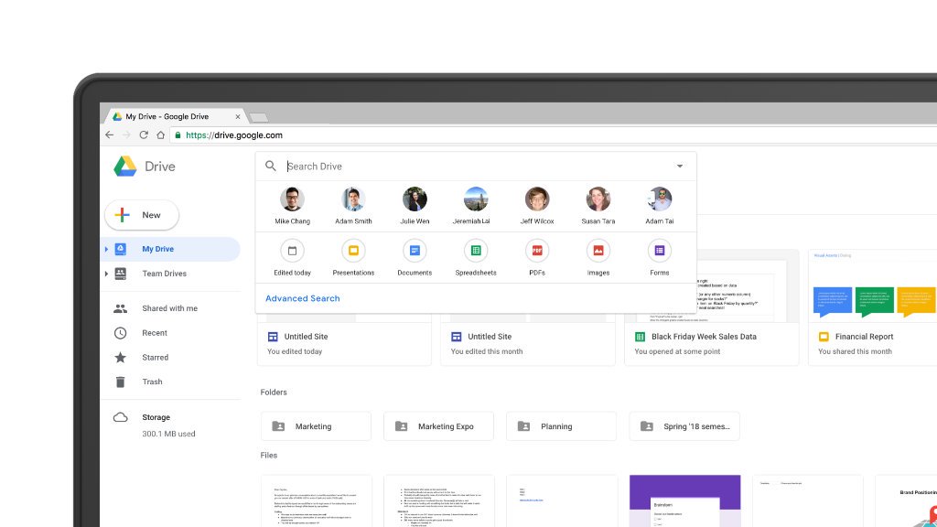Click the Files section label
Screen dimensions: 937x527
coord(269,456)
